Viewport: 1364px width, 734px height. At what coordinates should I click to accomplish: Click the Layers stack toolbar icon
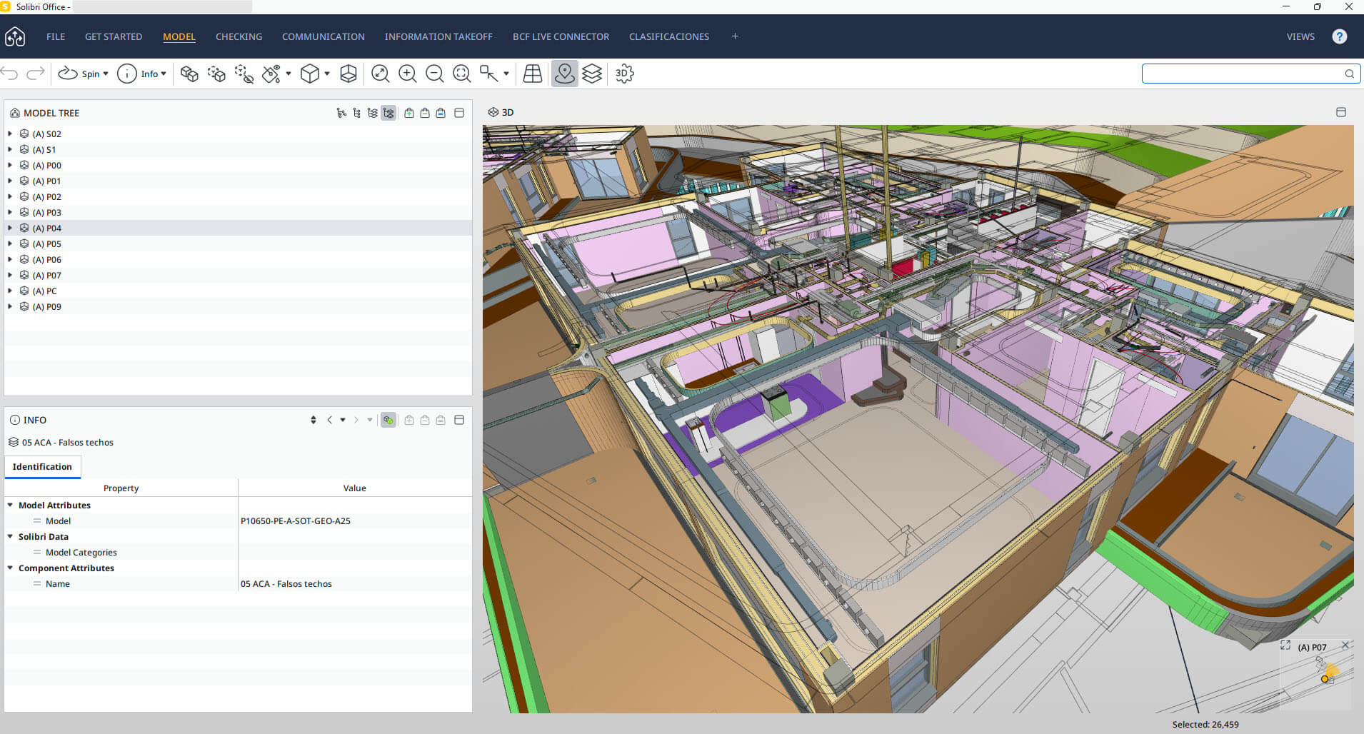pyautogui.click(x=592, y=74)
